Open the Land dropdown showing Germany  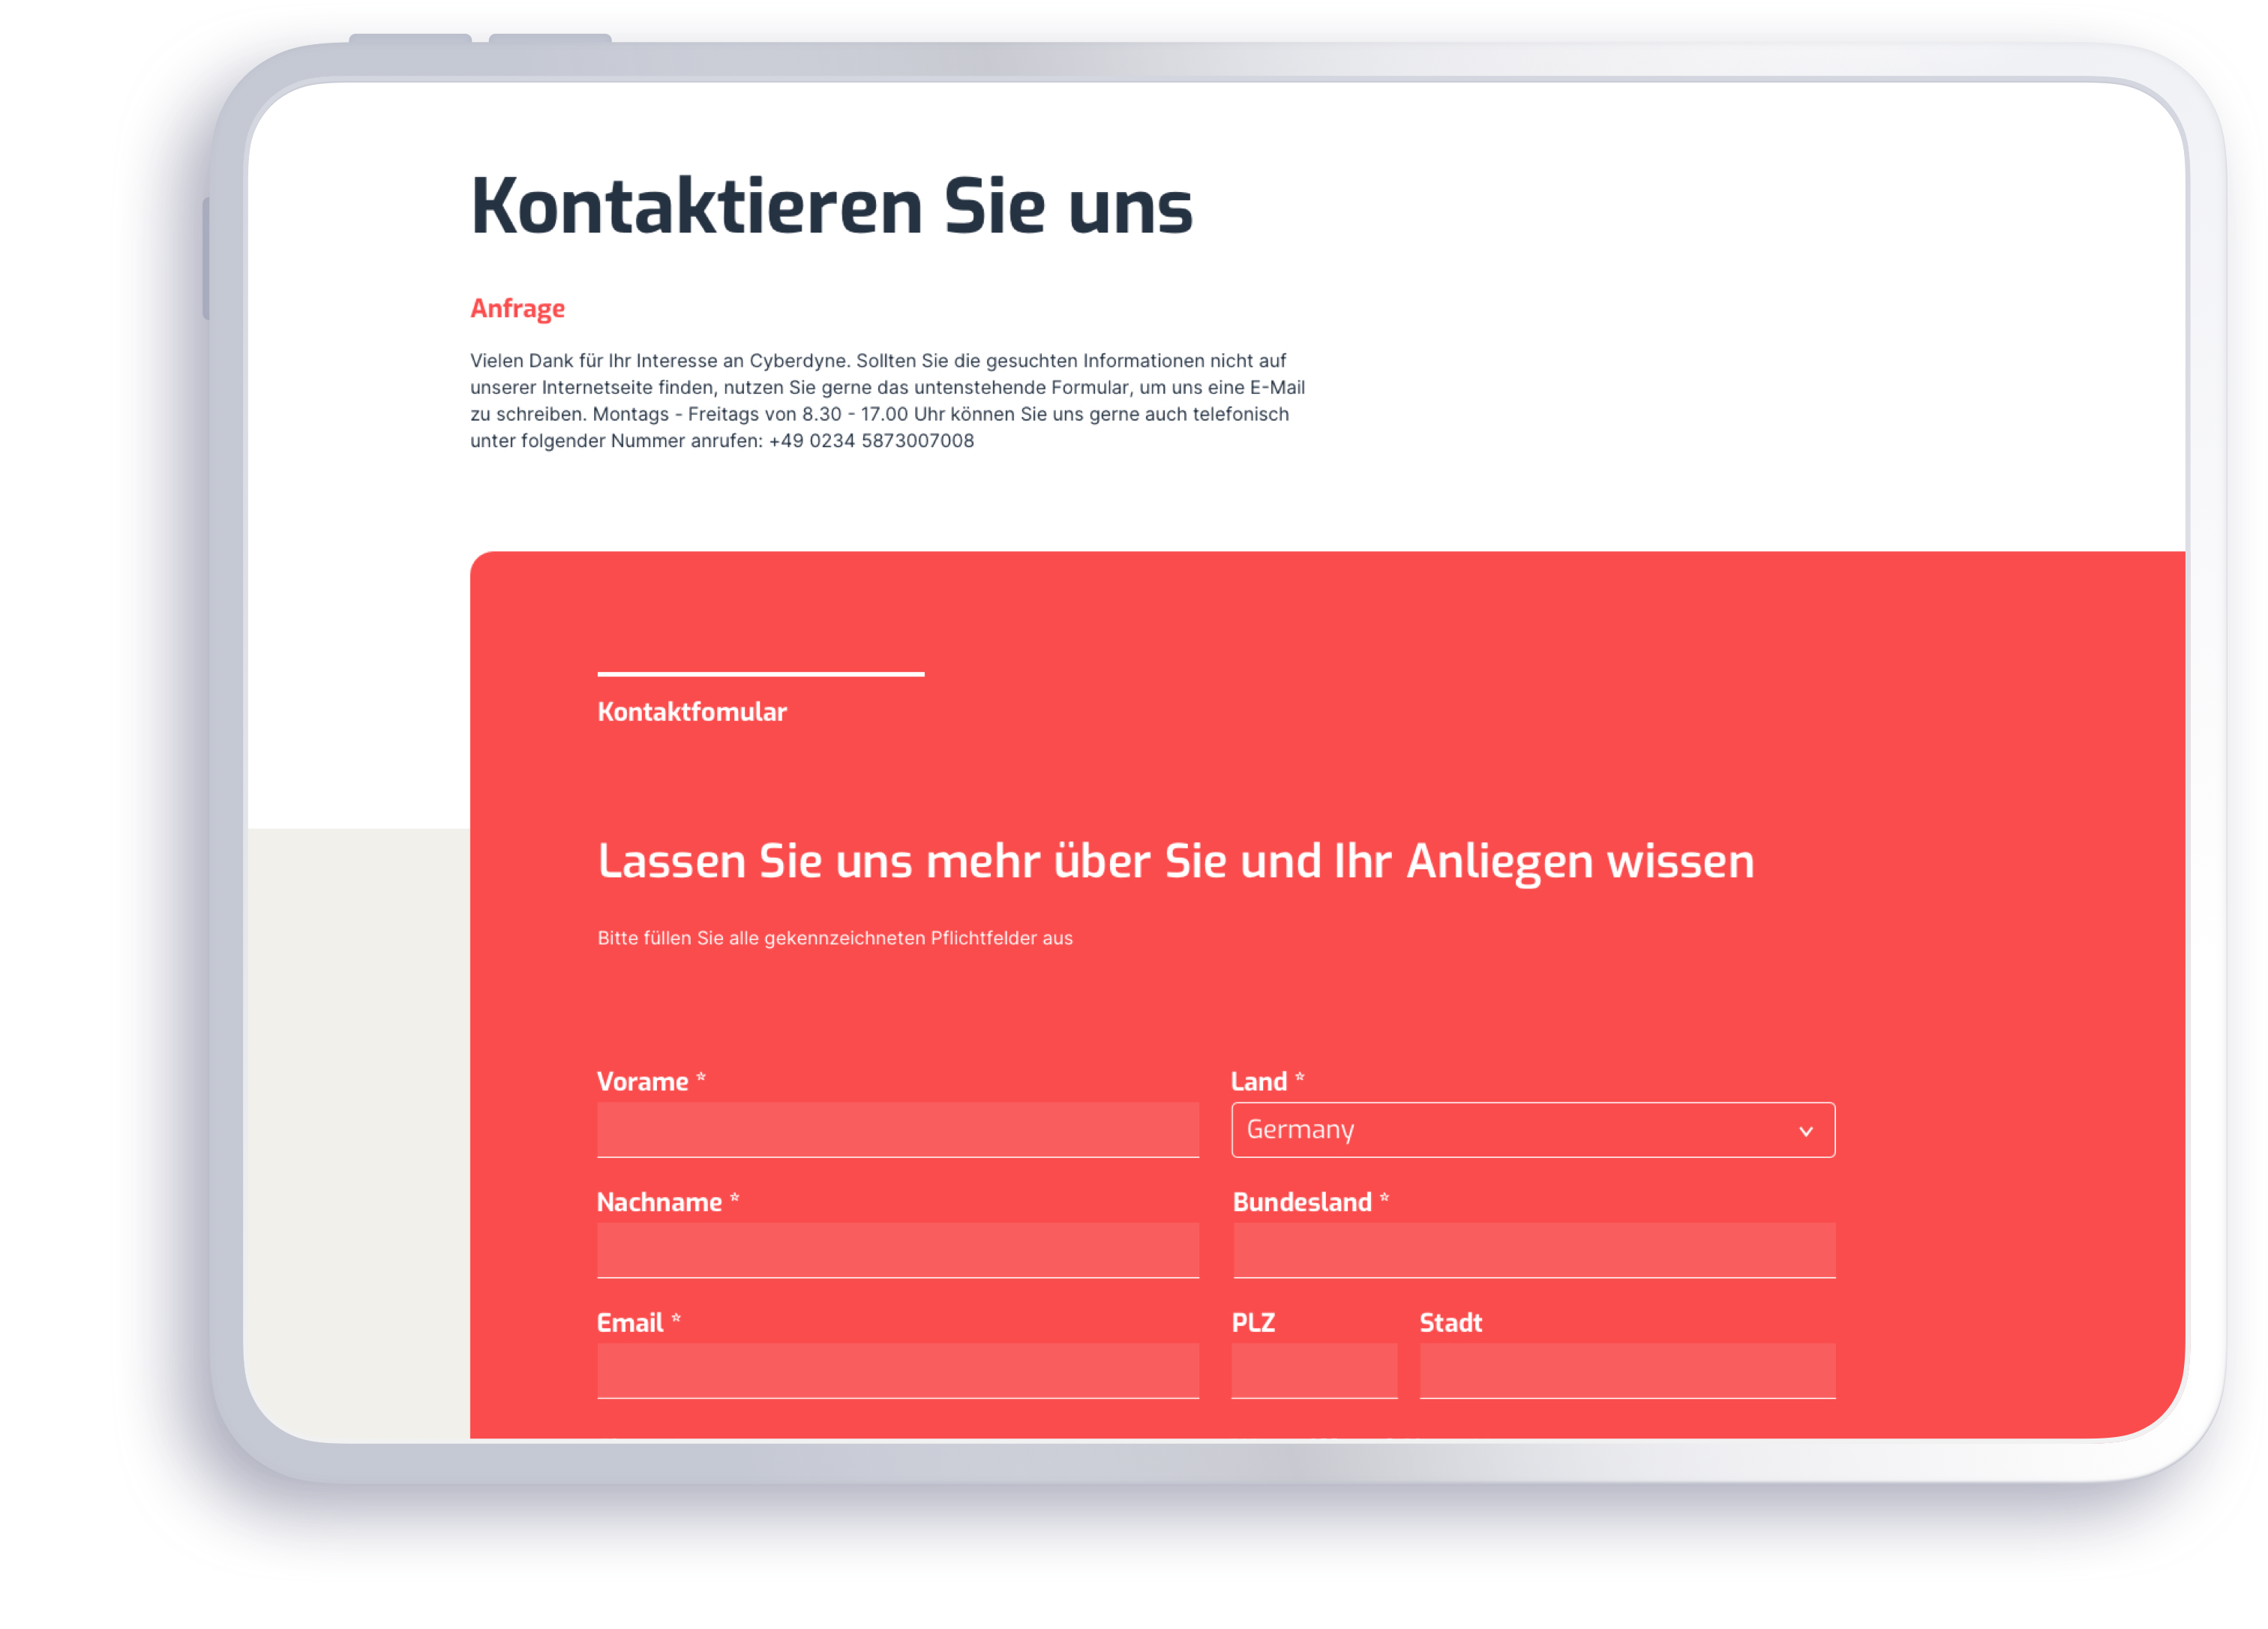coord(1532,1130)
